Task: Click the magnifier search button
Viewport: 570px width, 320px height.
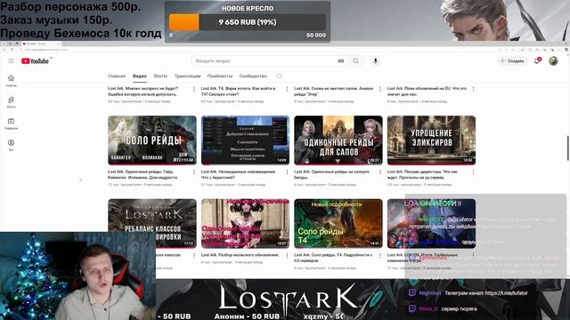Action: tap(356, 61)
